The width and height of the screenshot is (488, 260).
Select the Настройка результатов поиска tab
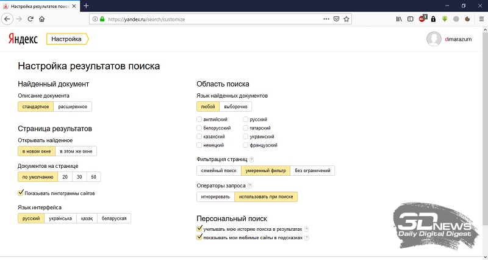40,6
